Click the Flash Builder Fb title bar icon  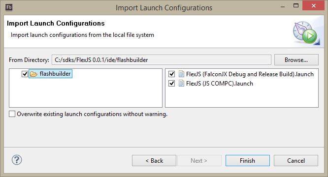[9, 7]
